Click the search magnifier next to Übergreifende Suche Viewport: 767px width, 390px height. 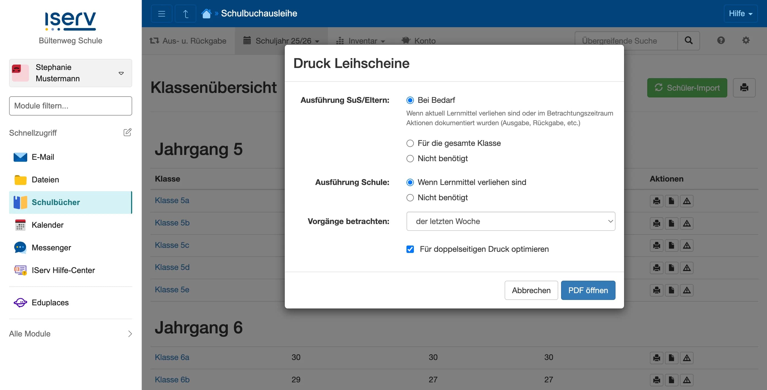coord(689,41)
